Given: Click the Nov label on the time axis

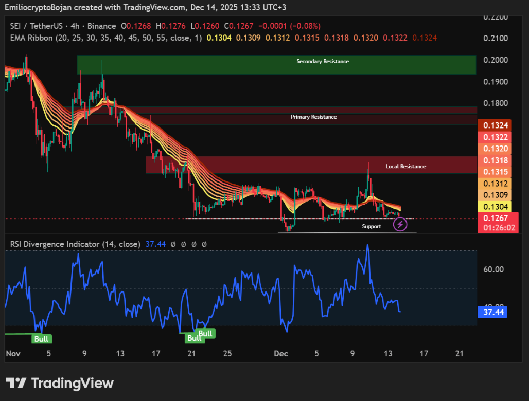Looking at the screenshot, I should [13, 354].
